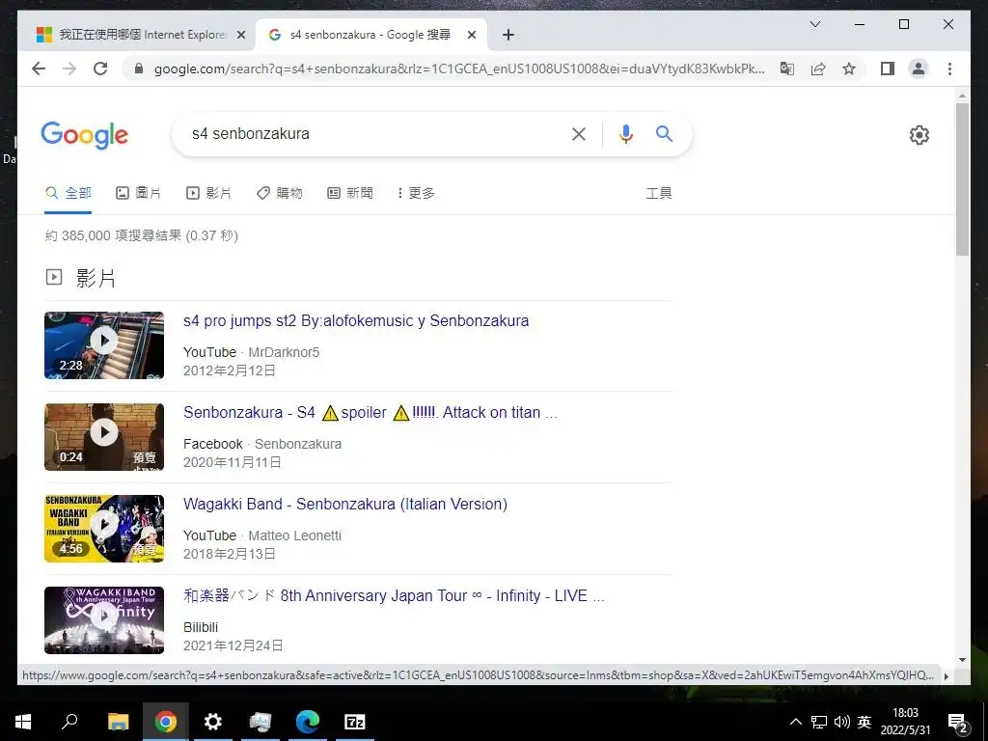988x741 pixels.
Task: Go to Google home via logo
Action: point(85,135)
